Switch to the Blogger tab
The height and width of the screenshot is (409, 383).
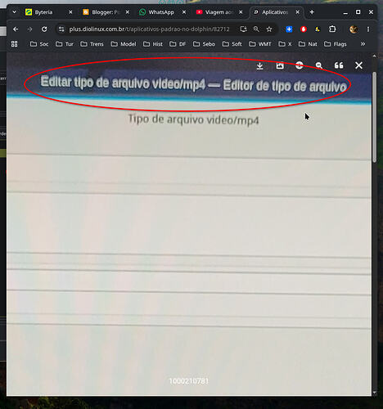(x=106, y=12)
